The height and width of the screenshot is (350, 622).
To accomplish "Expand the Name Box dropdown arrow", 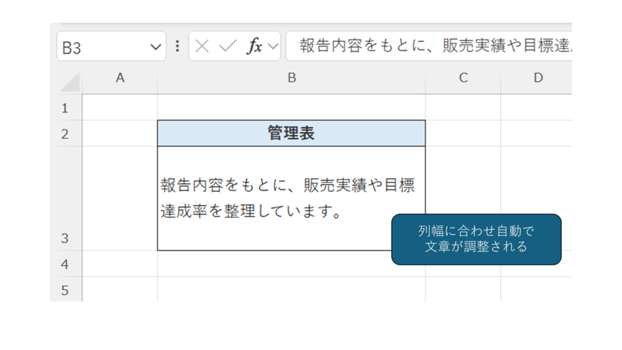I will pos(156,47).
